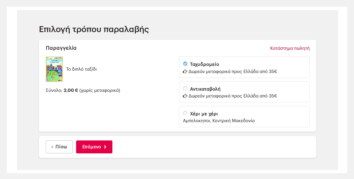Click the Επιλογή τρόπου παραλαβής page heading
354x179 pixels.
[x=94, y=29]
